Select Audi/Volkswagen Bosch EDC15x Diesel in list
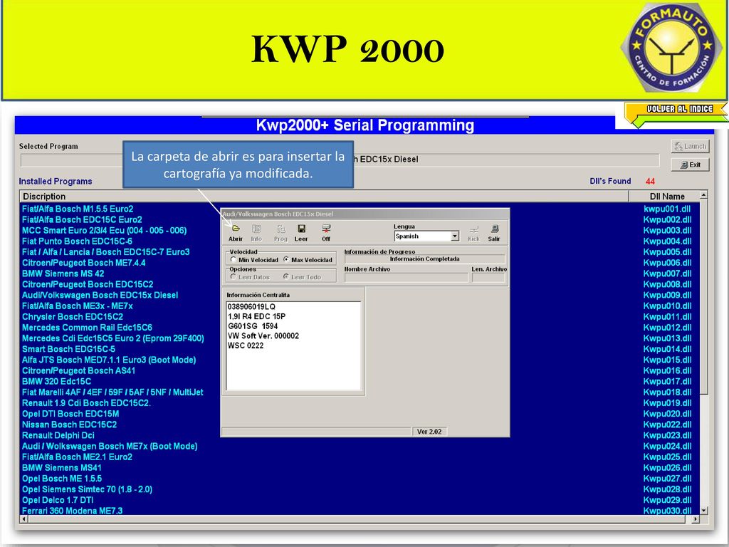The width and height of the screenshot is (729, 547). [x=100, y=295]
